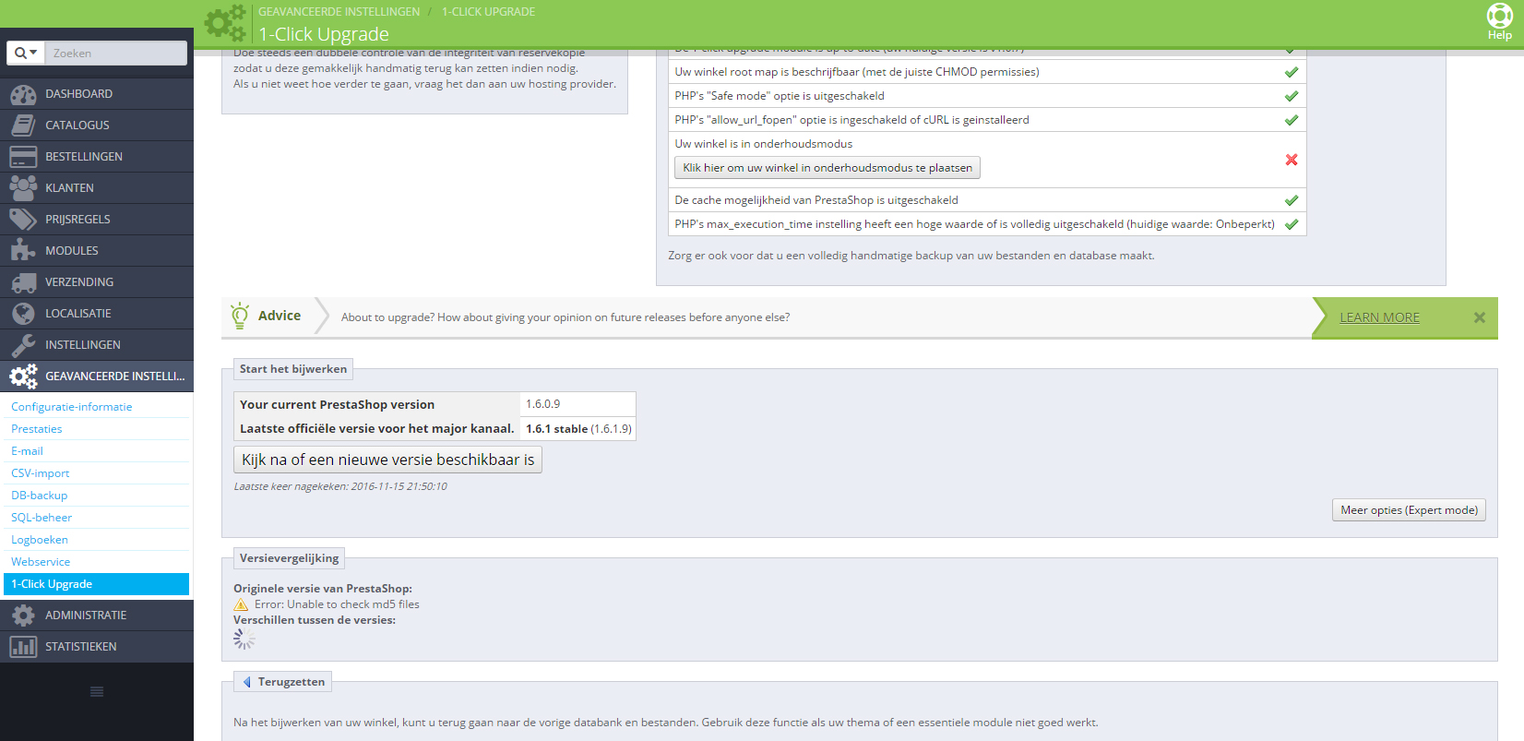Viewport: 1524px width, 741px height.
Task: Open Verzending with the truck icon
Action: point(23,282)
